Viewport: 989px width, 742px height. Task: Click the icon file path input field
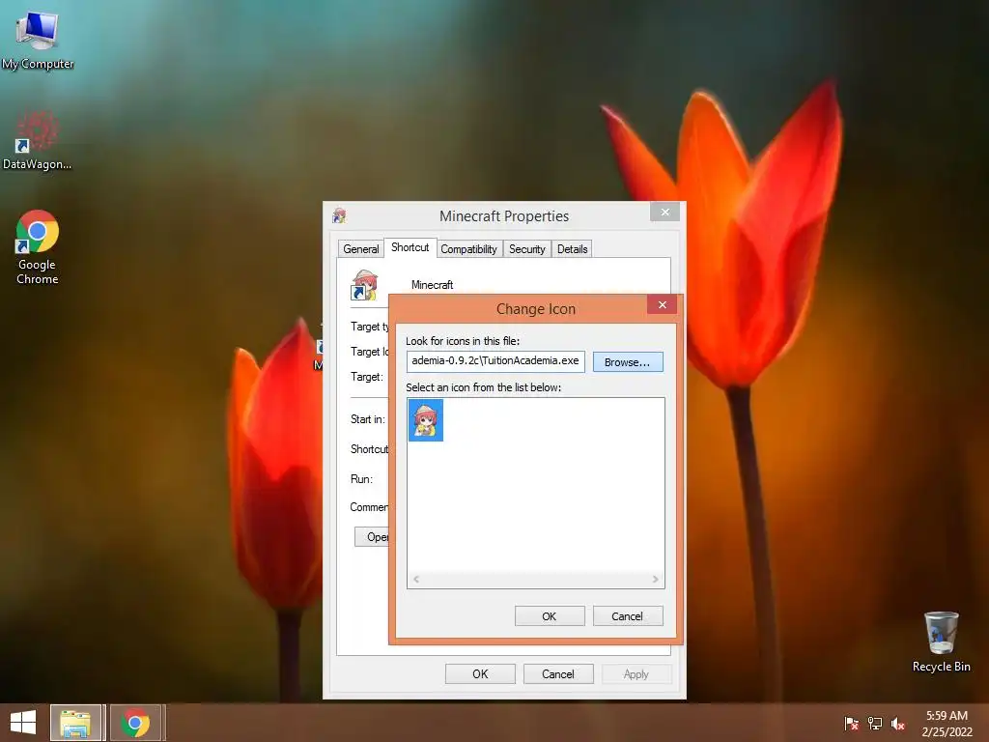495,361
